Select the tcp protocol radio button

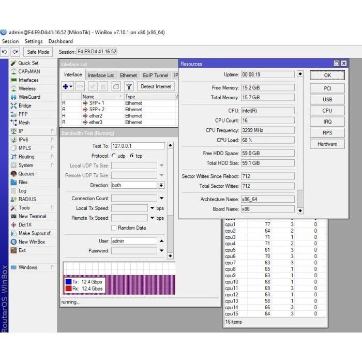coord(132,156)
